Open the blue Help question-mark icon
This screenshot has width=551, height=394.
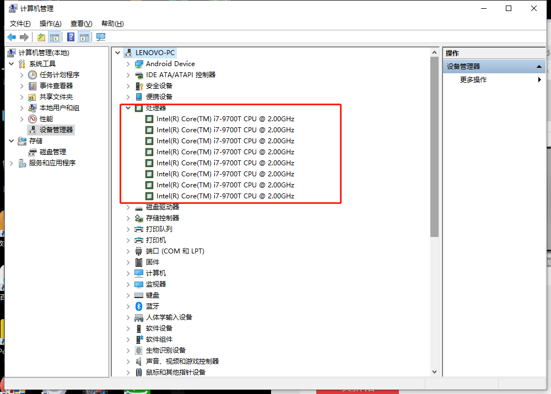(71, 37)
